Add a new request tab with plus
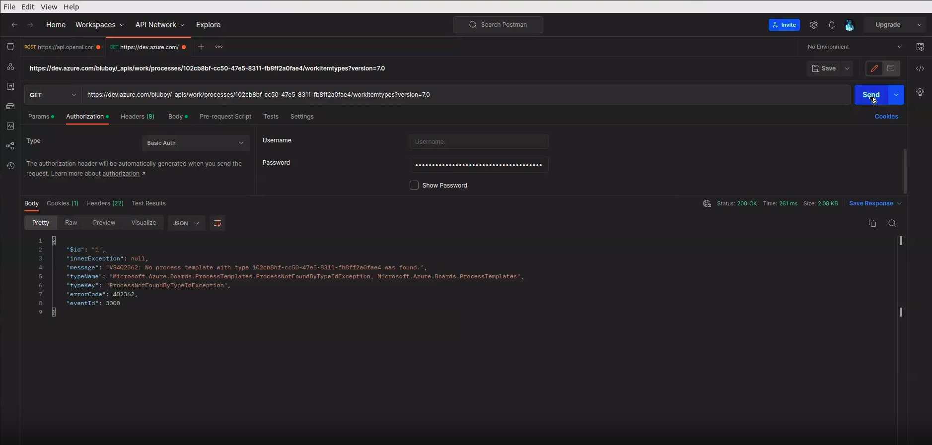The width and height of the screenshot is (932, 445). point(201,47)
